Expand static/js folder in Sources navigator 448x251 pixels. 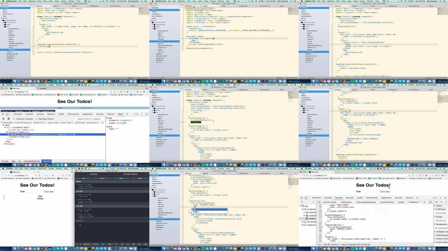coord(304,212)
